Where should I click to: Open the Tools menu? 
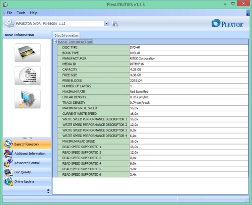(21, 13)
